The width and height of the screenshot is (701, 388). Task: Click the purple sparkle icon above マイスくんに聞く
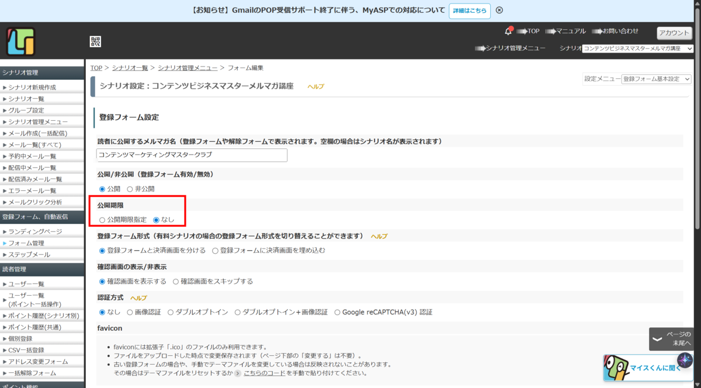(x=685, y=360)
